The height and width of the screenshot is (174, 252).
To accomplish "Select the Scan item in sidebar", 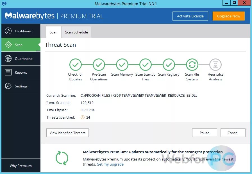I will click(21, 45).
